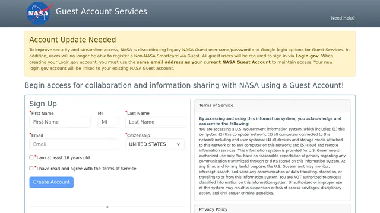The image size is (380, 213).
Task: Click the MI middle initial field
Action: [x=108, y=122]
